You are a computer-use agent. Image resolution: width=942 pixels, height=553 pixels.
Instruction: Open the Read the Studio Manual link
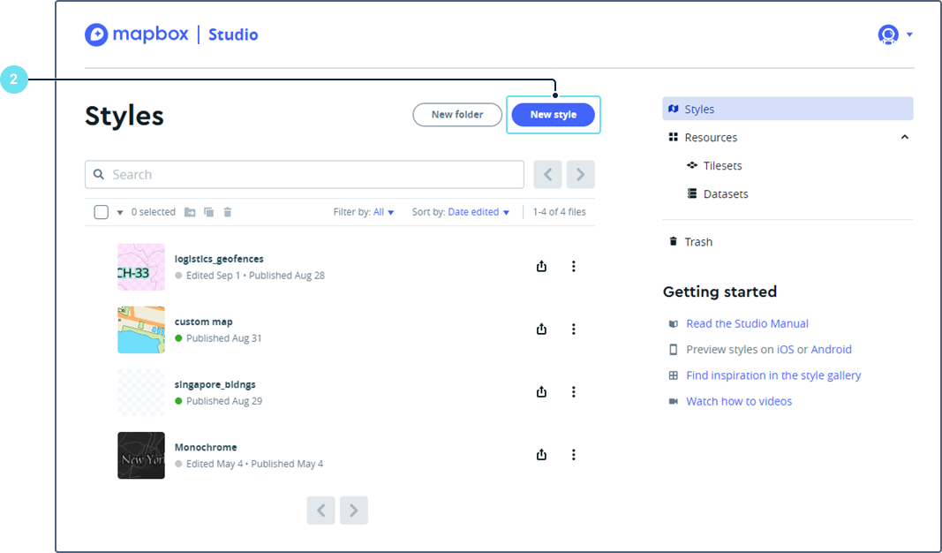click(x=747, y=323)
